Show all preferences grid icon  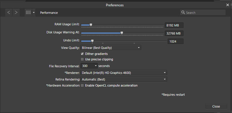point(28,13)
